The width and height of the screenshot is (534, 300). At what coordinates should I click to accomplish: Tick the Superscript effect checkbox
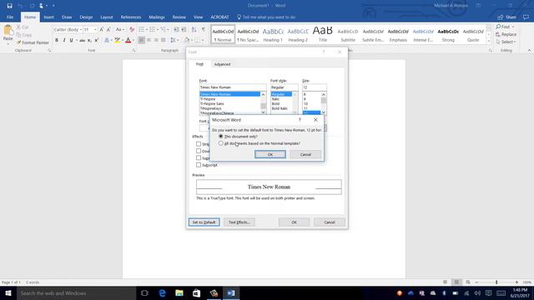click(x=199, y=157)
